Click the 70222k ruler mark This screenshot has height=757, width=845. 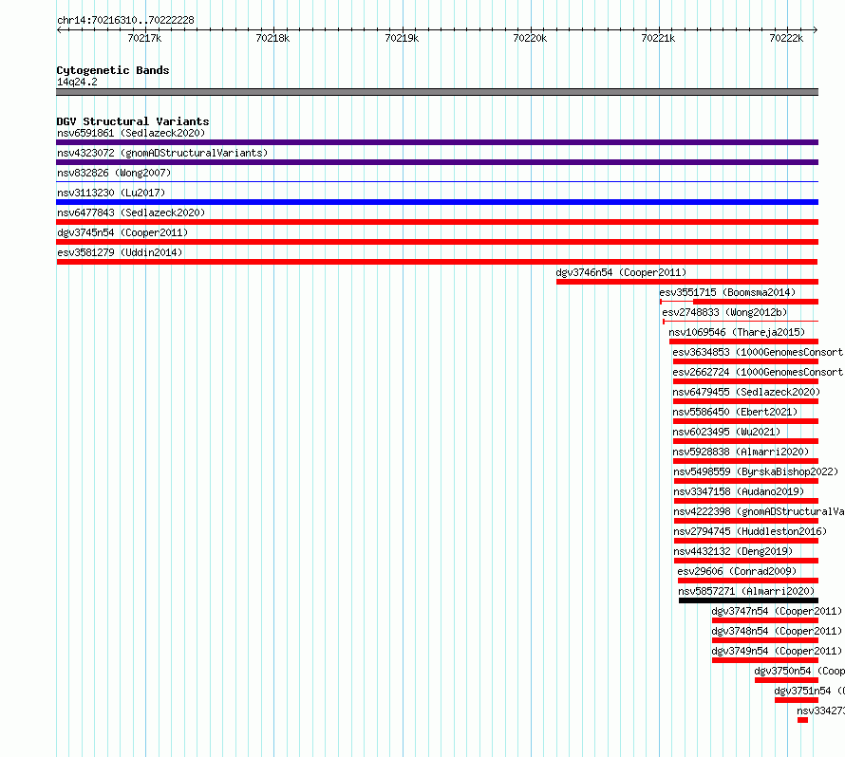coord(786,38)
